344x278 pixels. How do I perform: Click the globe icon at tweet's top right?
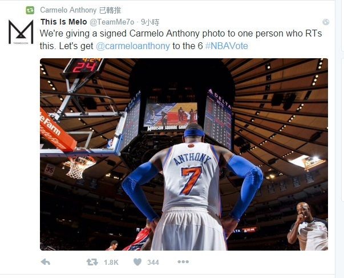326,22
